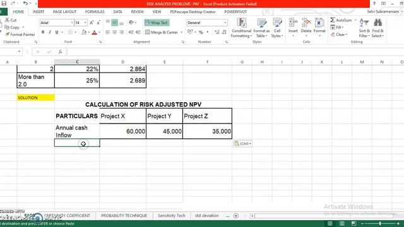Click Accounting Number Format icon
The height and width of the screenshot is (227, 404).
tap(190, 32)
